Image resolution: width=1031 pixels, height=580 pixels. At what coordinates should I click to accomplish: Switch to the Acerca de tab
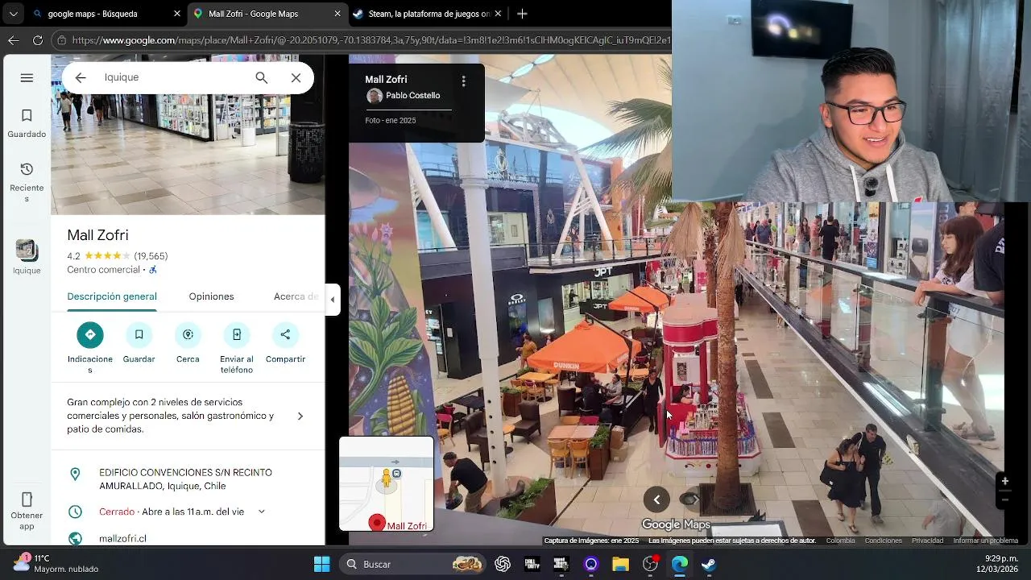(296, 296)
